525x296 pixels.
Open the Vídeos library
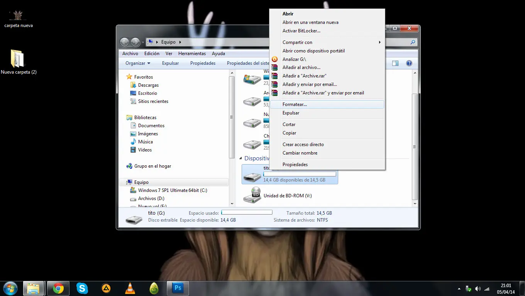pos(145,150)
